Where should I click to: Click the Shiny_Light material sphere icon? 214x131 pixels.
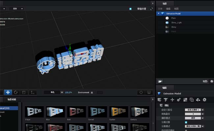tap(167, 23)
